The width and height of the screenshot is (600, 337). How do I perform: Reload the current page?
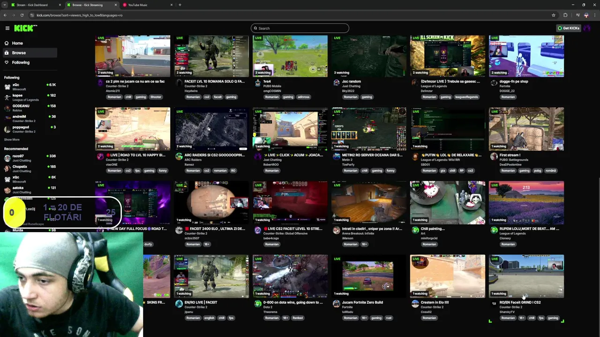[x=22, y=15]
